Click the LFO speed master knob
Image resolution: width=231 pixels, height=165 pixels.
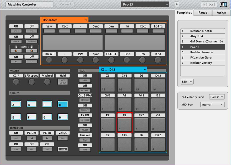32,82
